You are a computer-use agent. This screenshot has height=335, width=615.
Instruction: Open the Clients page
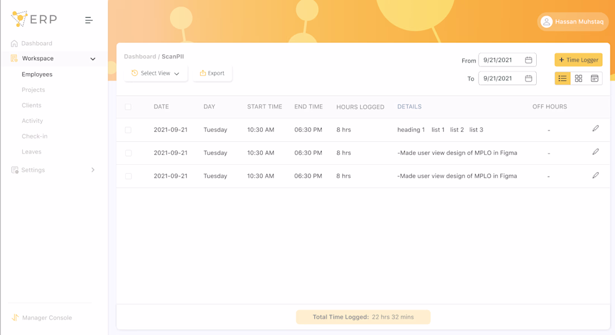pos(31,105)
